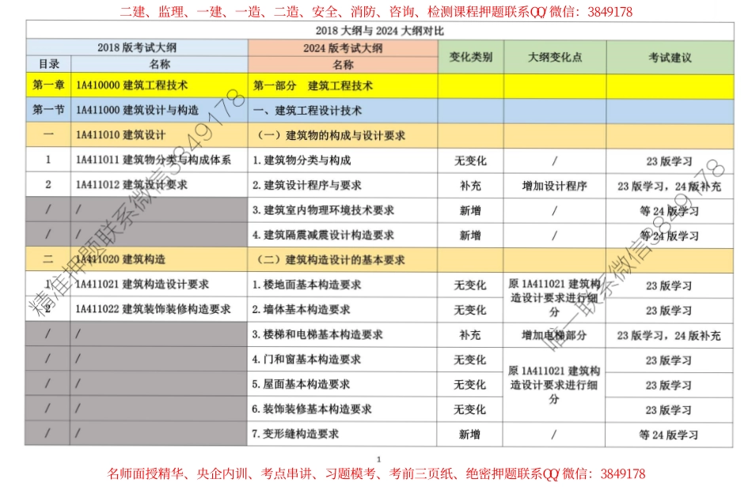This screenshot has width=752, height=494.
Task: Click red footer line starting "名师面授精华"
Action: pyautogui.click(x=376, y=474)
